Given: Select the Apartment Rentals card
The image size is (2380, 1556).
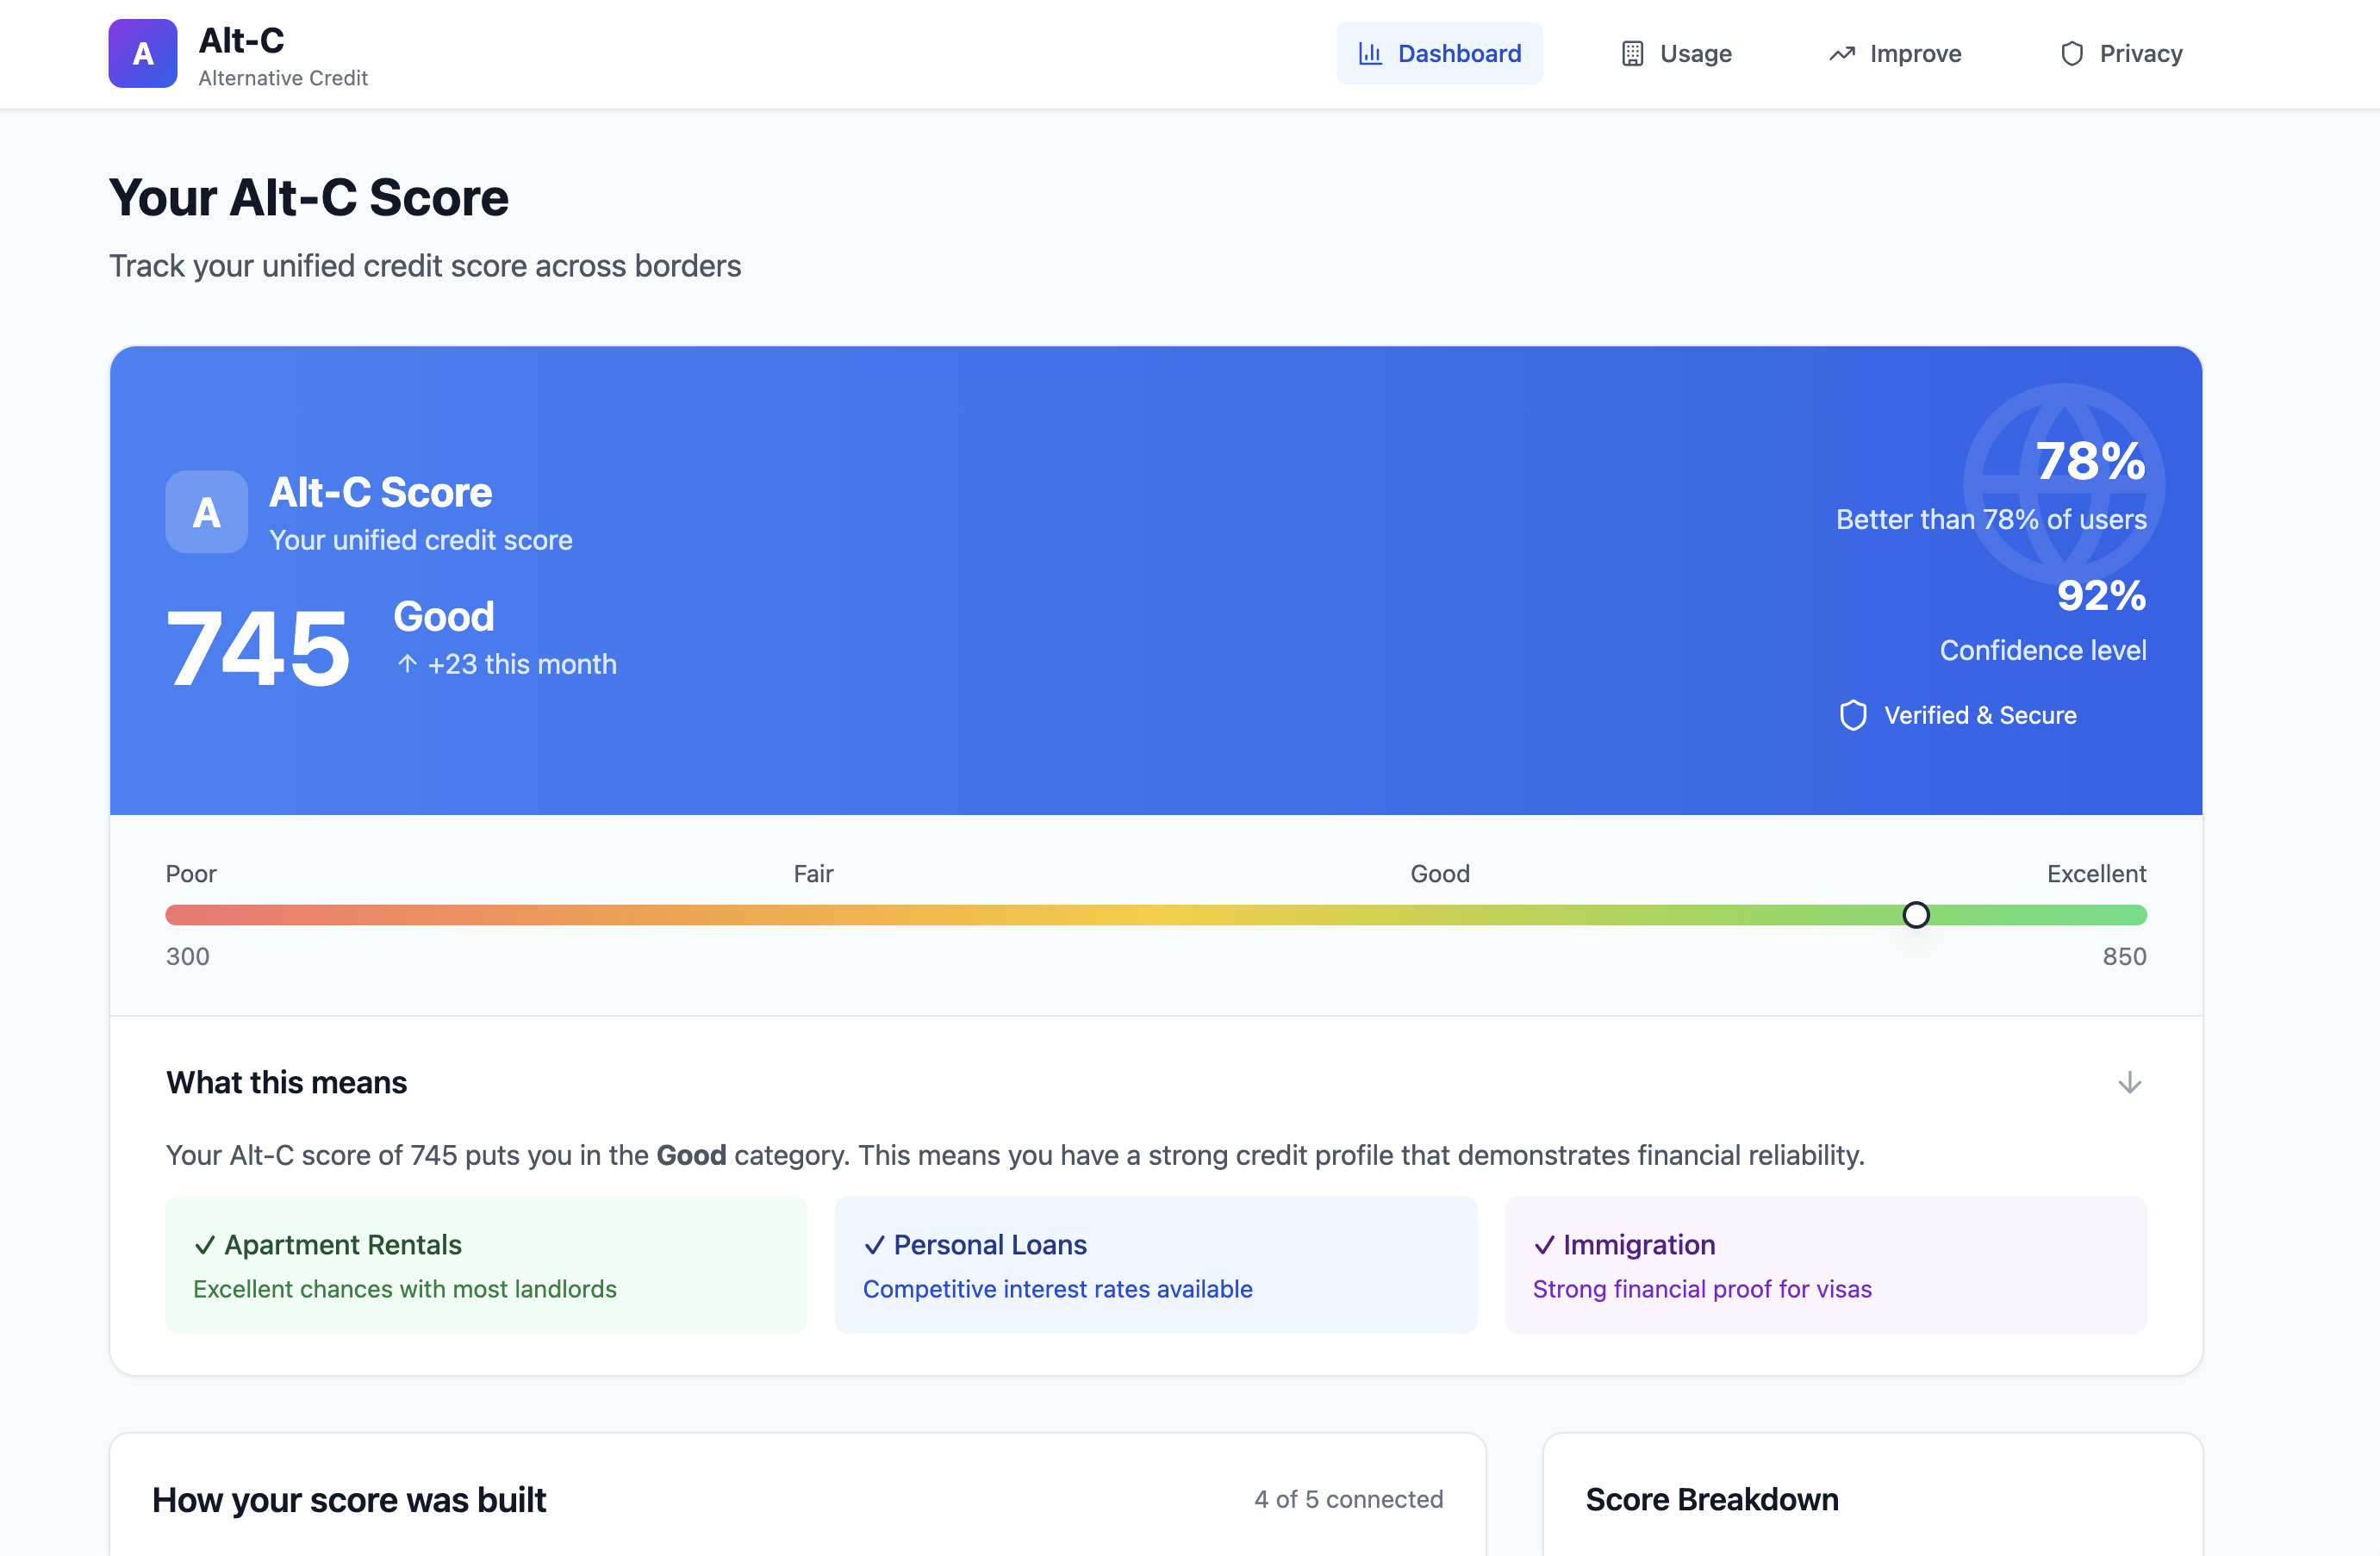Looking at the screenshot, I should [486, 1264].
